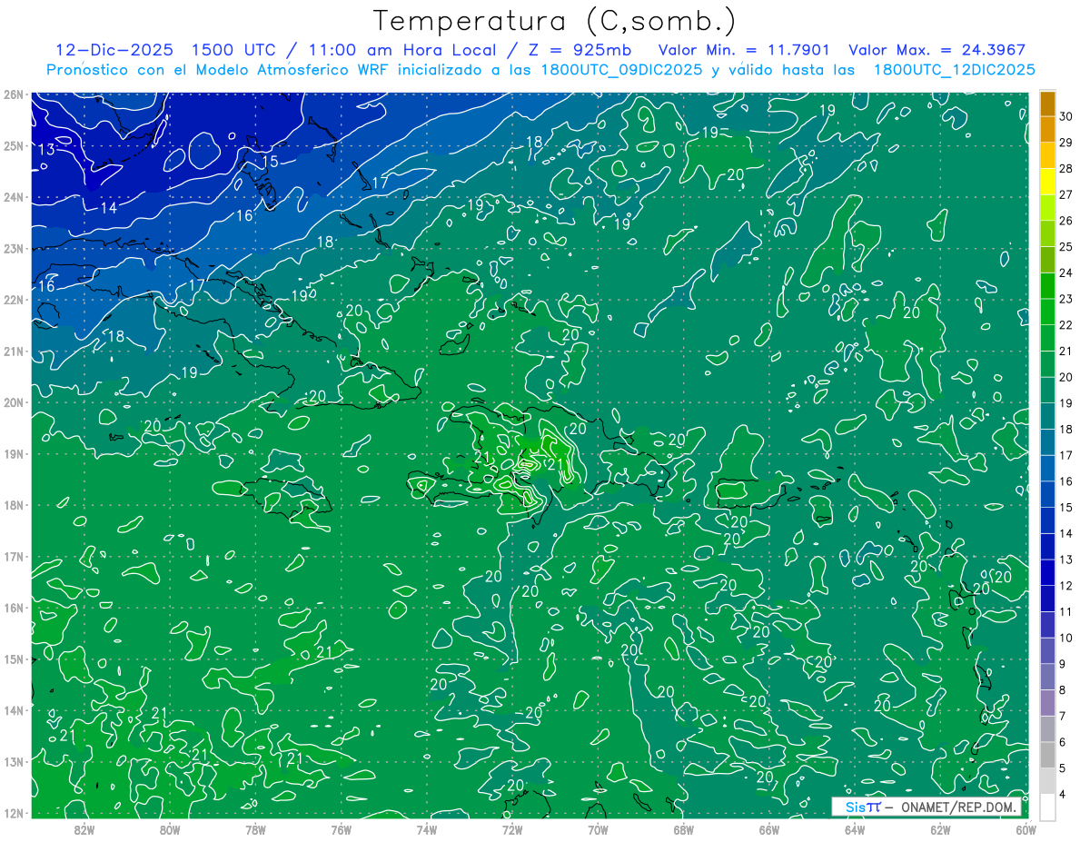Click the color bar label '30'
The image size is (1090, 842).
pyautogui.click(x=1066, y=116)
